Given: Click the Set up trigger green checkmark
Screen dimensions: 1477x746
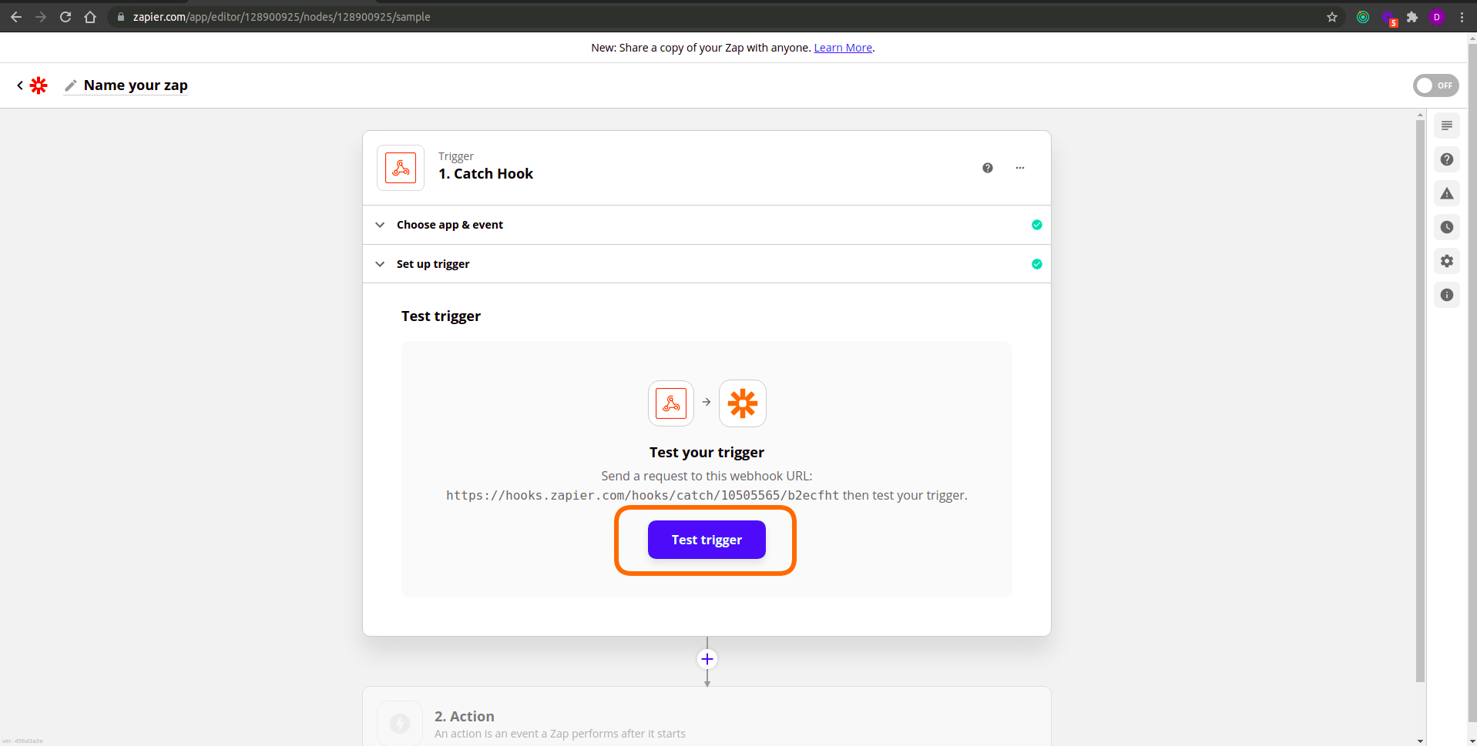Looking at the screenshot, I should pos(1037,264).
